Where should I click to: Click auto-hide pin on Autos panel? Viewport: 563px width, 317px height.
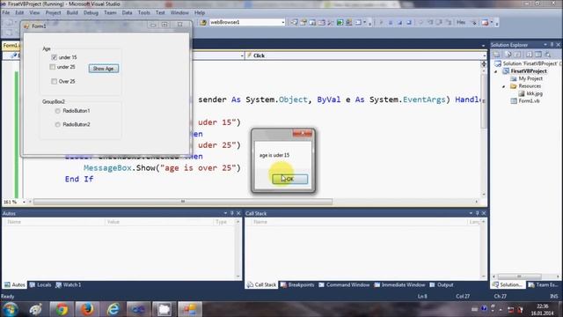232,213
